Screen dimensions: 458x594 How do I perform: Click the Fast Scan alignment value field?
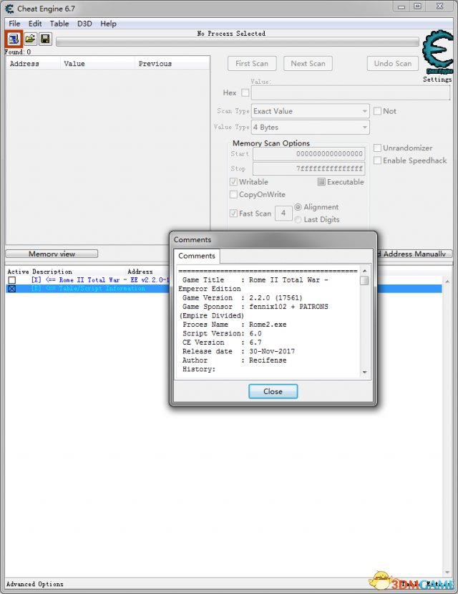coord(283,214)
